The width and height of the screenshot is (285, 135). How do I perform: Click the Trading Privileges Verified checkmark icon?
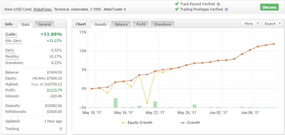[177, 10]
